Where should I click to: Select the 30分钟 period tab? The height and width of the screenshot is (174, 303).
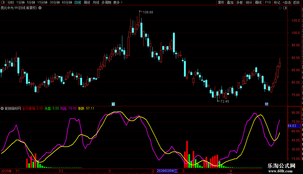click(55, 2)
